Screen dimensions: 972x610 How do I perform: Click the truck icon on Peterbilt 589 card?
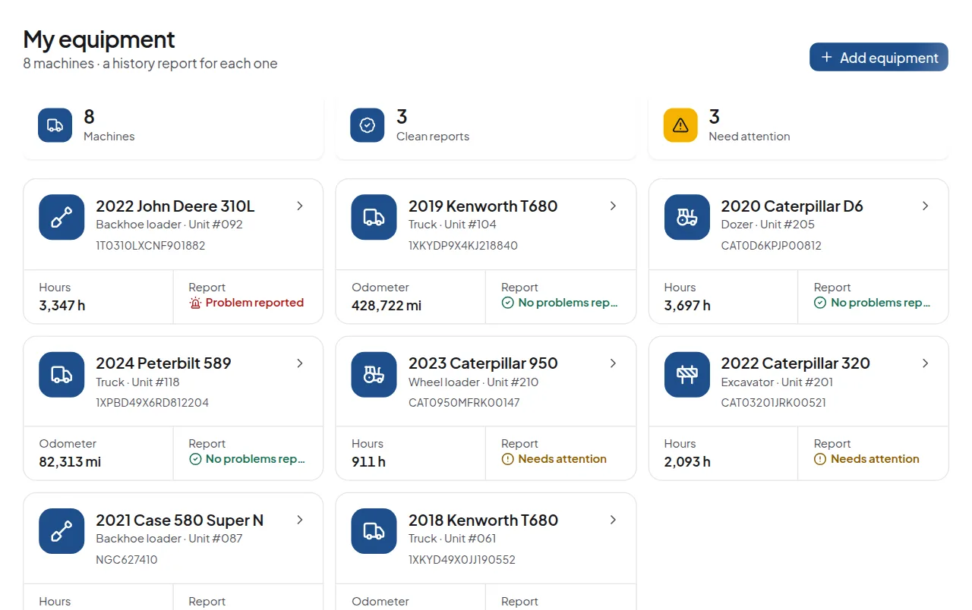pos(62,375)
